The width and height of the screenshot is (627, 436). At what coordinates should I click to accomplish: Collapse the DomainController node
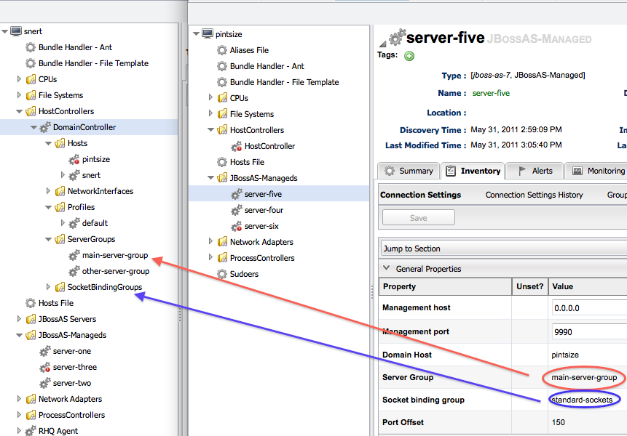coord(34,127)
